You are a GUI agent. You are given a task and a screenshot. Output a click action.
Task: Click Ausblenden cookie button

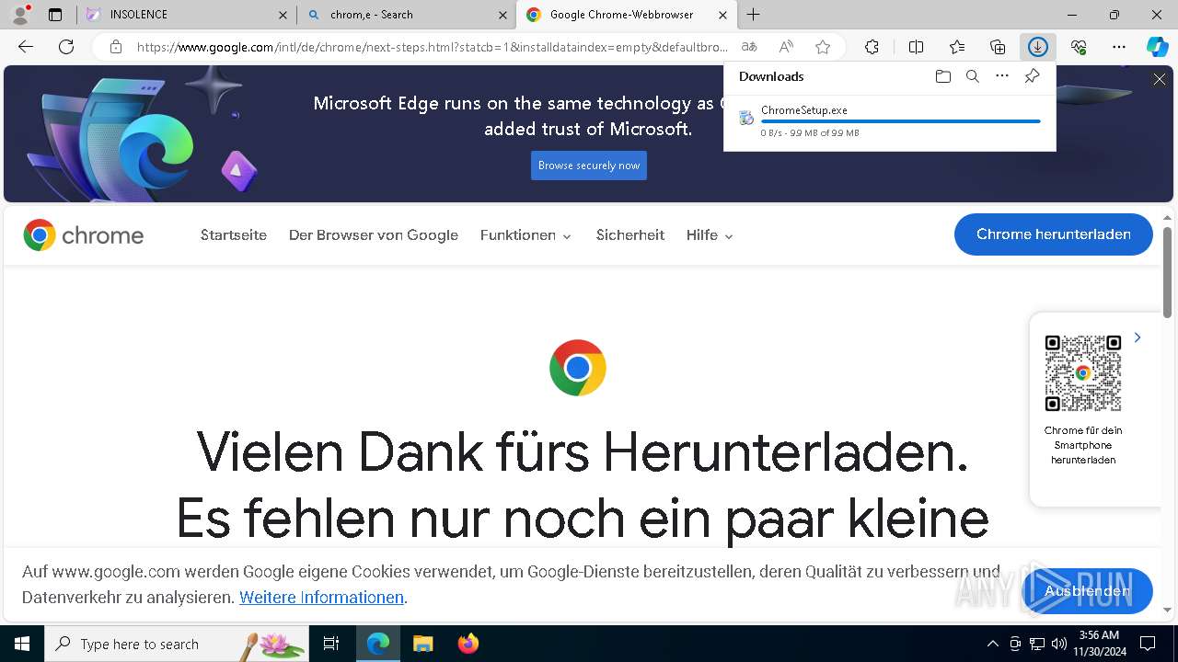[1087, 591]
